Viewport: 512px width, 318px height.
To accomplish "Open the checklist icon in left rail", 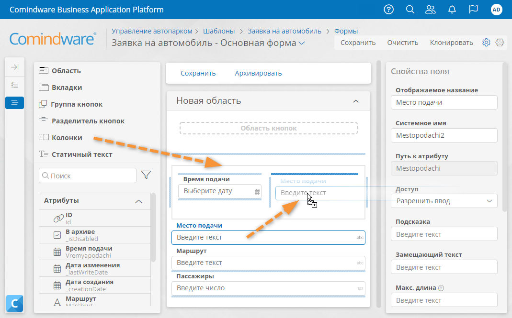I will click(15, 85).
